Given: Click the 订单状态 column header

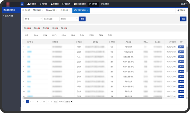Looking at the screenshot, I should point(79,42).
